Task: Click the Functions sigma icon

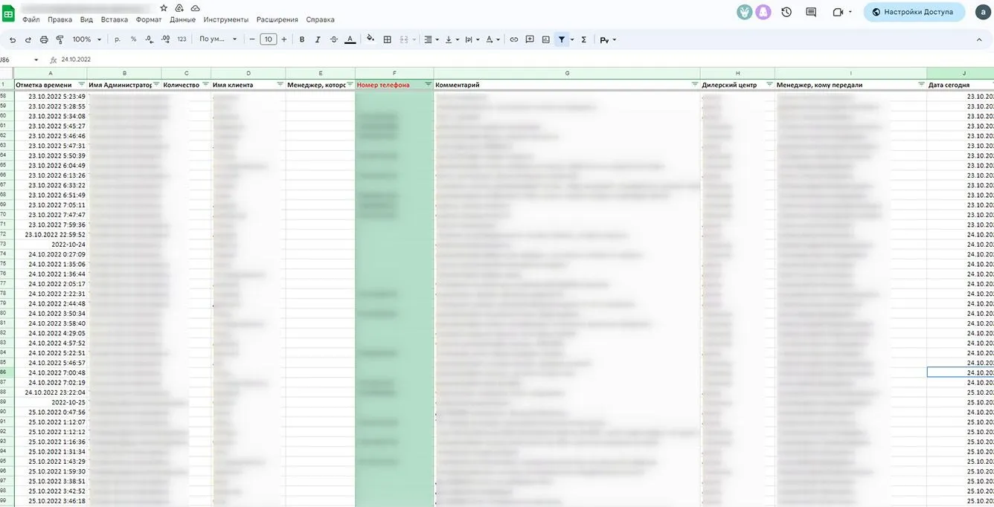Action: coord(583,39)
